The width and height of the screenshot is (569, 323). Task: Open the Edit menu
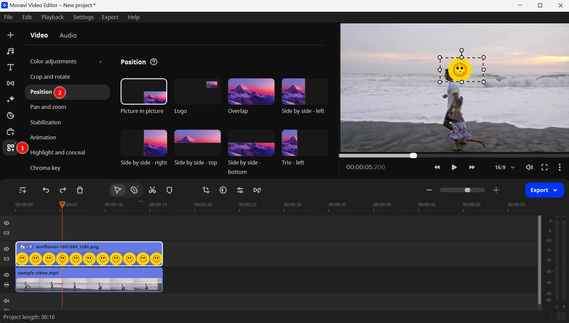27,17
